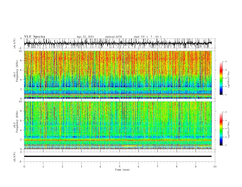Click the "Time (min)" axis title

[122, 170]
